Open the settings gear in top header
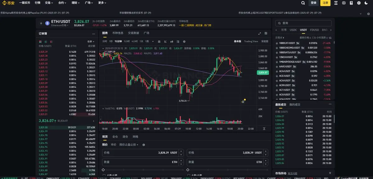The image size is (373, 179). pyautogui.click(x=359, y=3)
